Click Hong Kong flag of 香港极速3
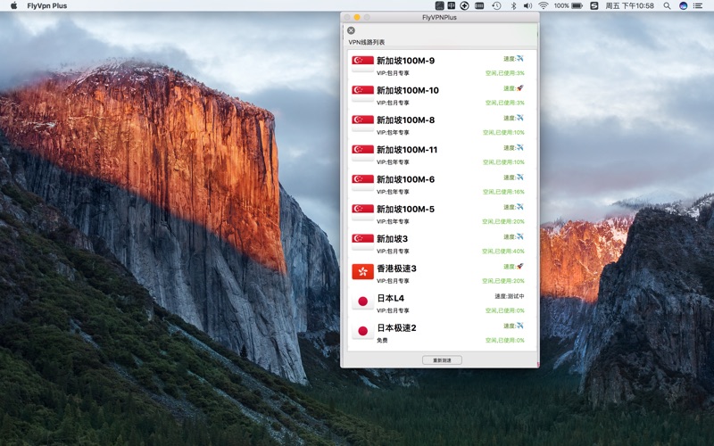Viewport: 714px width, 446px height. click(362, 271)
